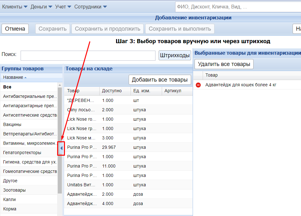Select the Вакцины product group
Screen dimensions: 301x216
point(12,124)
